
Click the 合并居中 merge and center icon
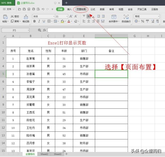tap(114, 17)
